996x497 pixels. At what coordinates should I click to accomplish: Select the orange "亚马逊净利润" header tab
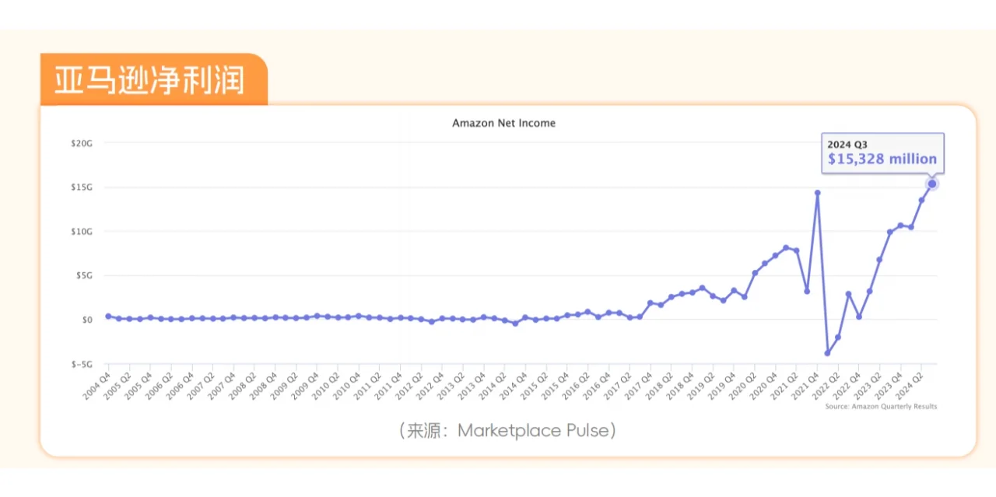pyautogui.click(x=153, y=80)
